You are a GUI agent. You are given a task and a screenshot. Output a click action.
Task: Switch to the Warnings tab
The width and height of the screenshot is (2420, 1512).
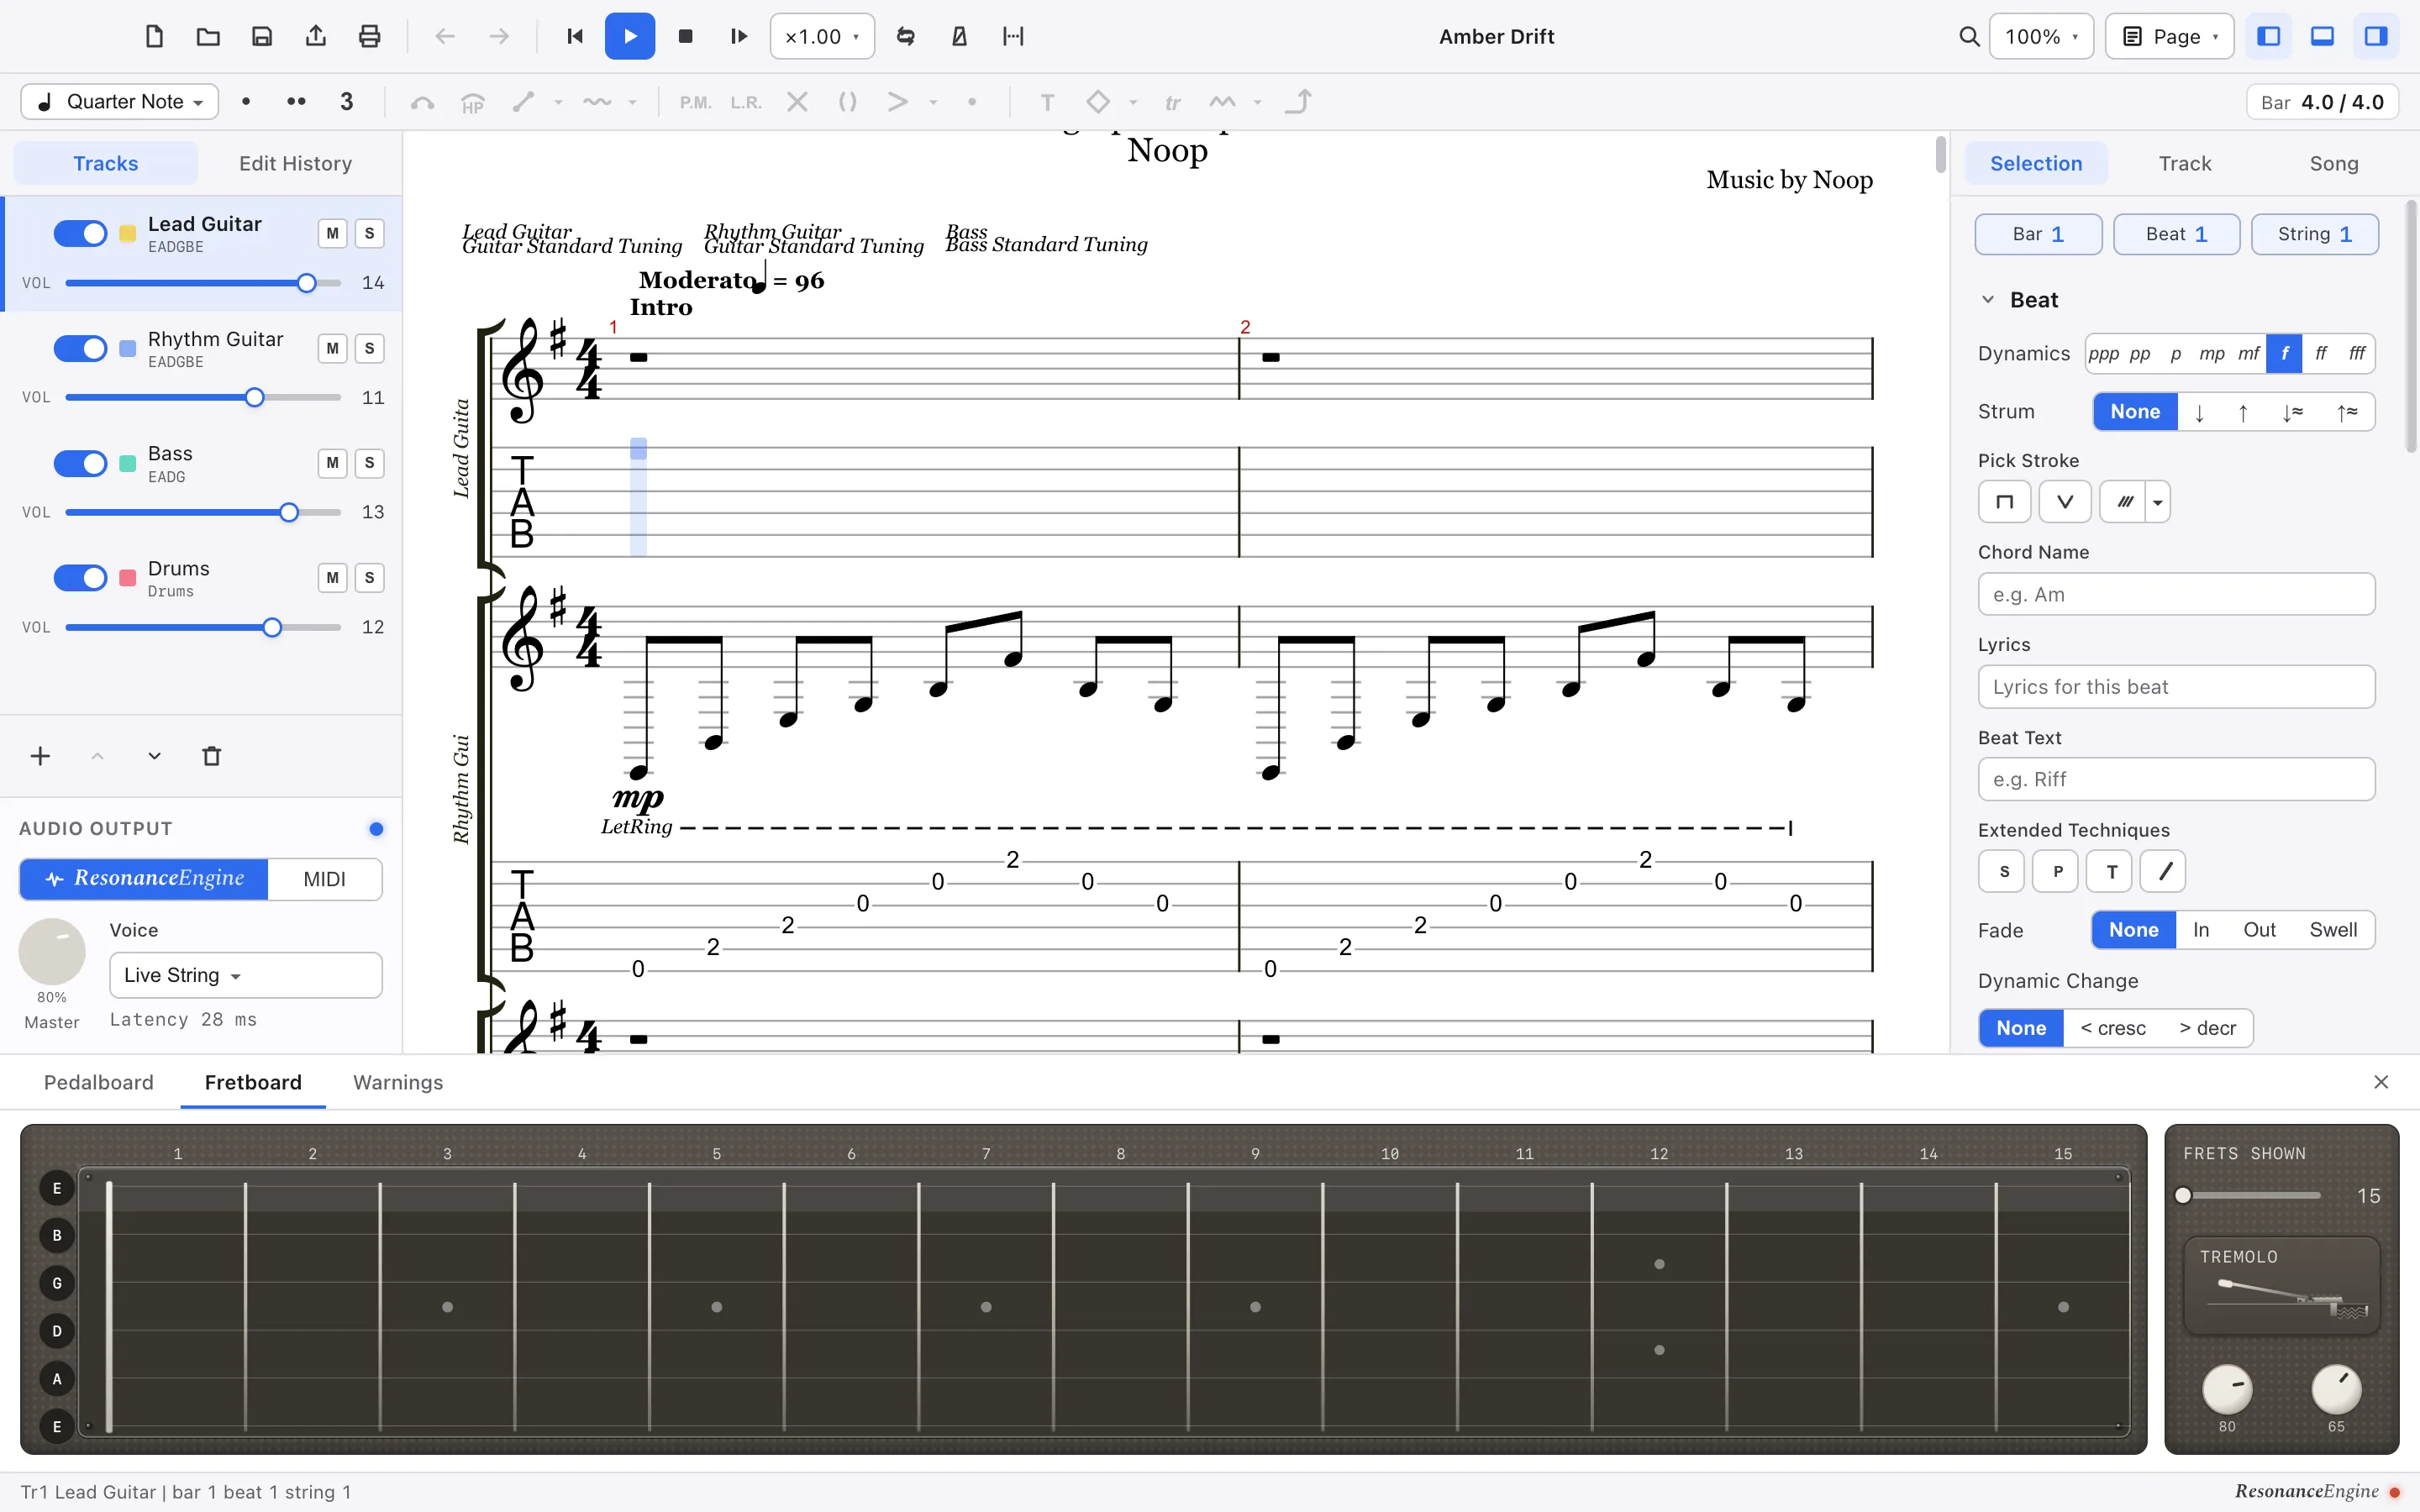tap(398, 1082)
